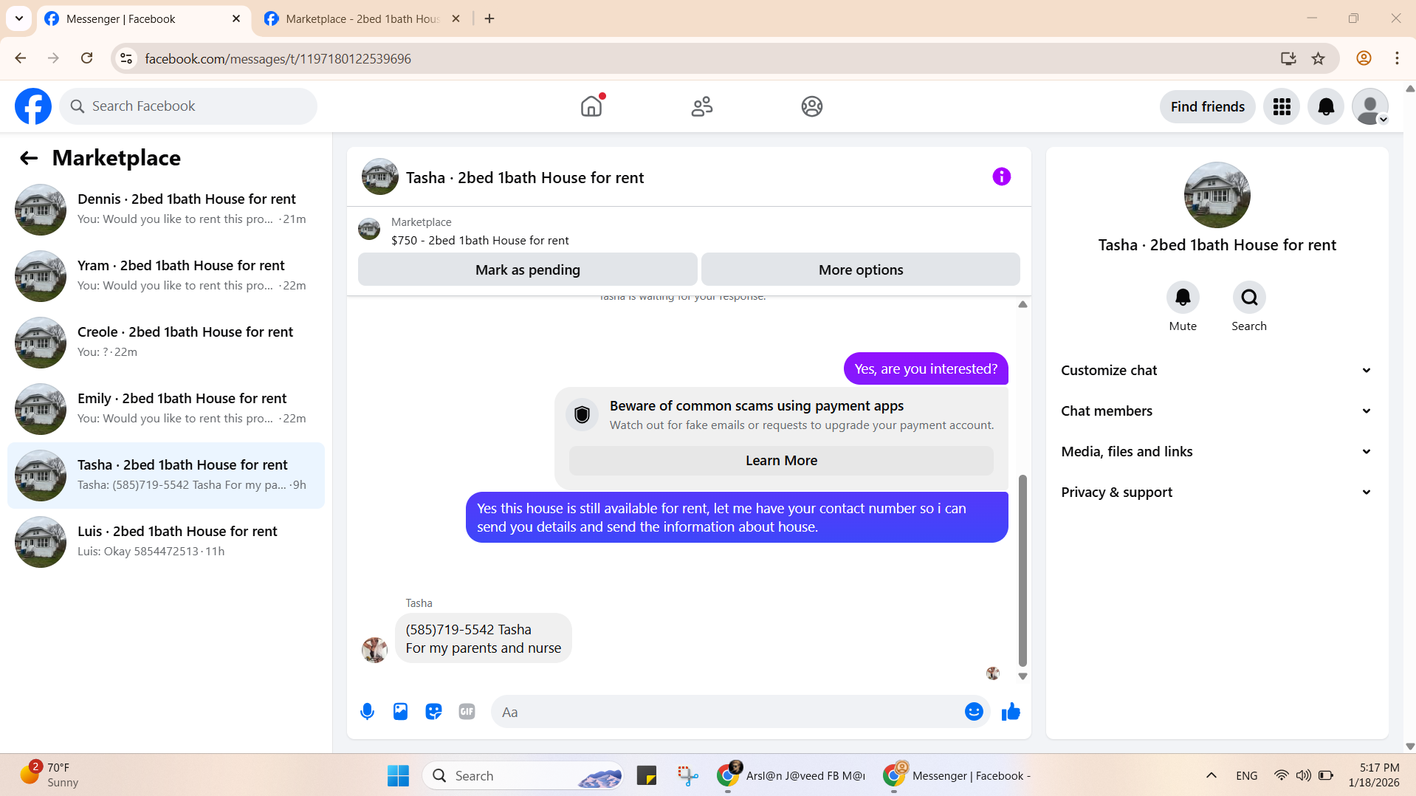Open the weather widget showing 70°F
Image resolution: width=1416 pixels, height=796 pixels.
[49, 775]
